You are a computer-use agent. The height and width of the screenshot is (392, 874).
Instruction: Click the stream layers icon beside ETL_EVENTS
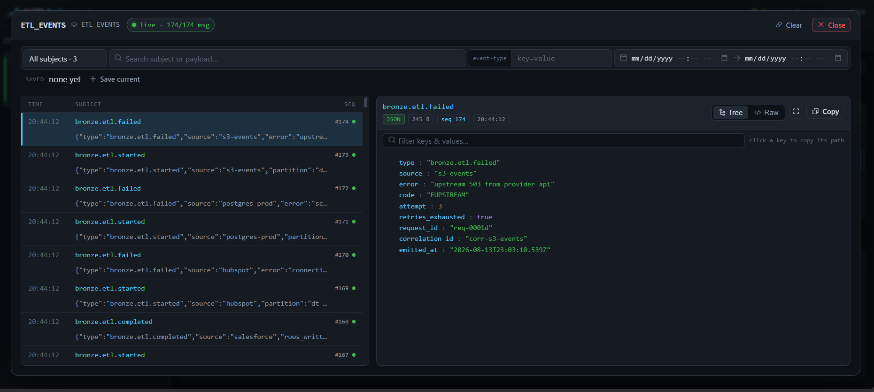tap(74, 24)
